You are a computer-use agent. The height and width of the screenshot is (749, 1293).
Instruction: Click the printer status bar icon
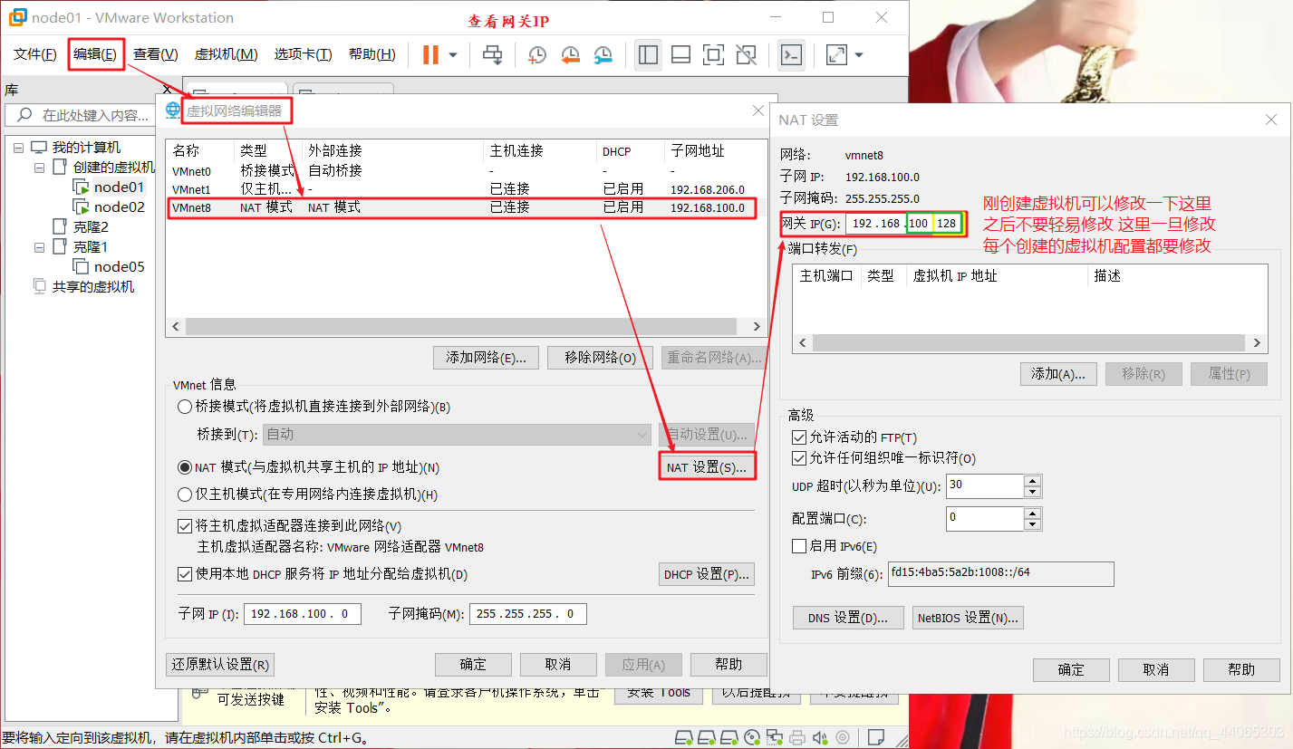pyautogui.click(x=797, y=737)
